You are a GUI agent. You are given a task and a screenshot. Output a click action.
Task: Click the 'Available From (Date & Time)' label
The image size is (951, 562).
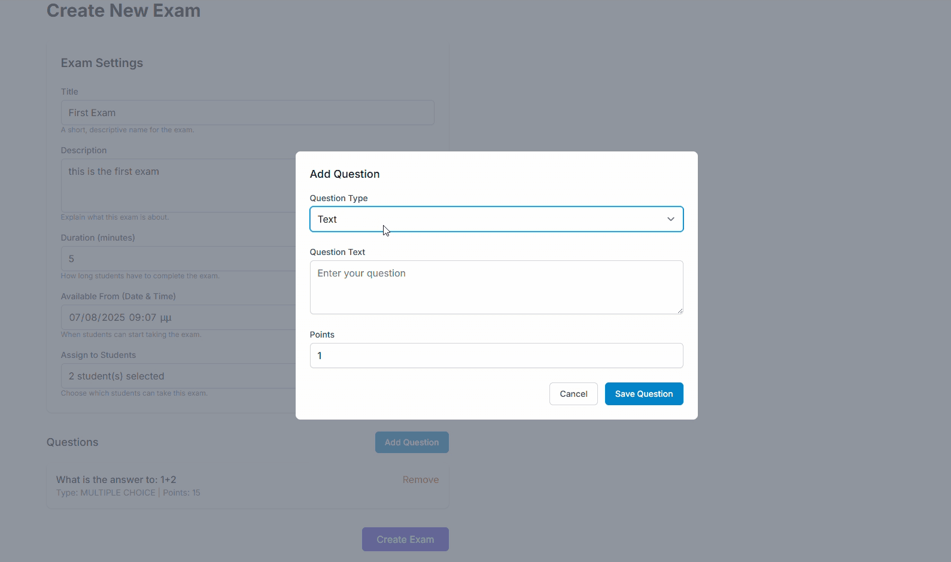click(x=119, y=296)
